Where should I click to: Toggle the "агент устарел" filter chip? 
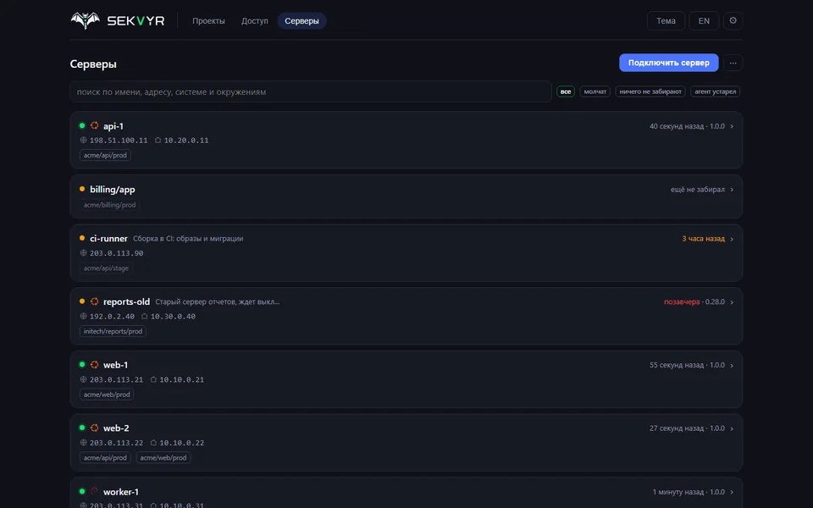pos(715,91)
